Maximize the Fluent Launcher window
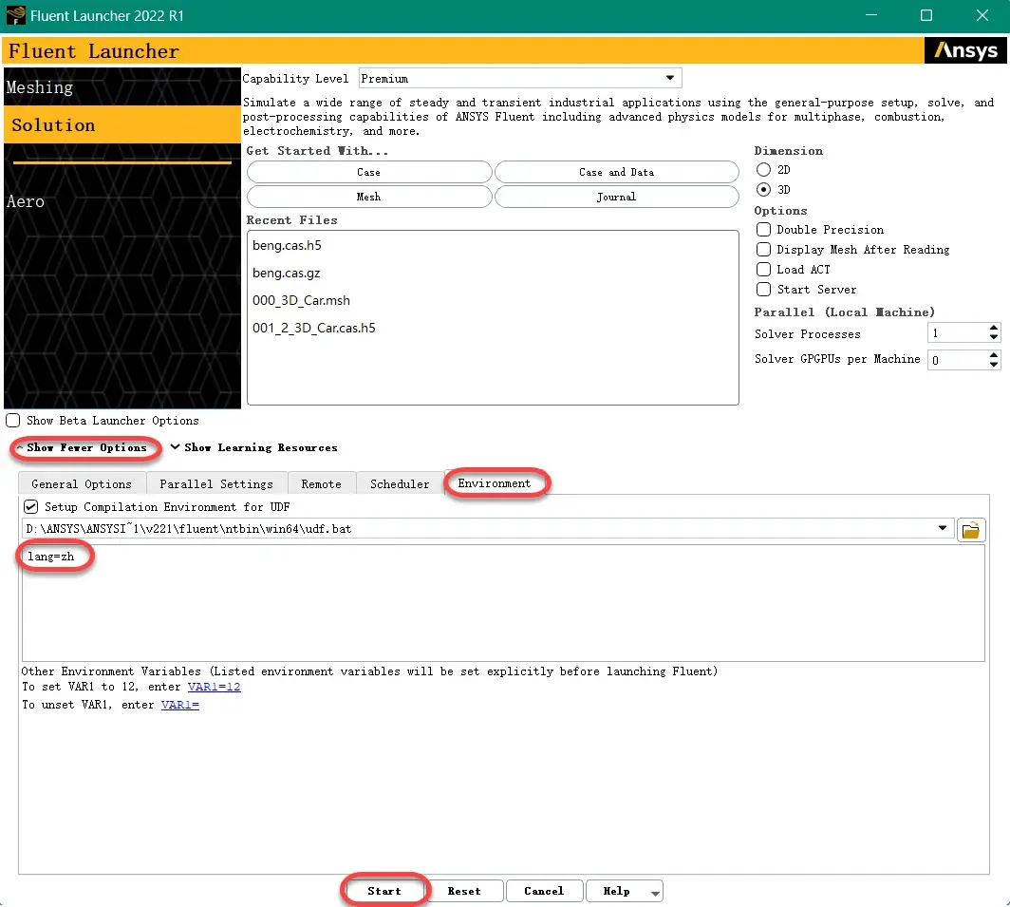The image size is (1010, 907). (x=926, y=15)
